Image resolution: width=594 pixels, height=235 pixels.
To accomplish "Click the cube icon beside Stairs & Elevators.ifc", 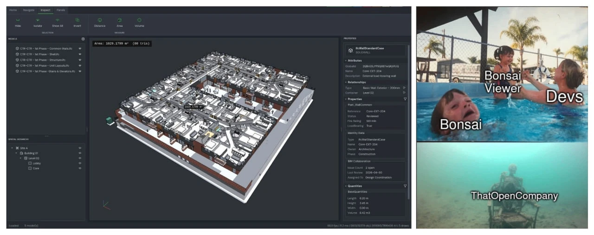I will point(17,71).
